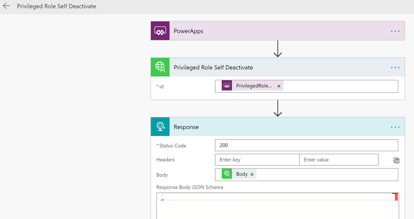414x219 pixels.
Task: Go back using the left arrow
Action: coord(6,6)
